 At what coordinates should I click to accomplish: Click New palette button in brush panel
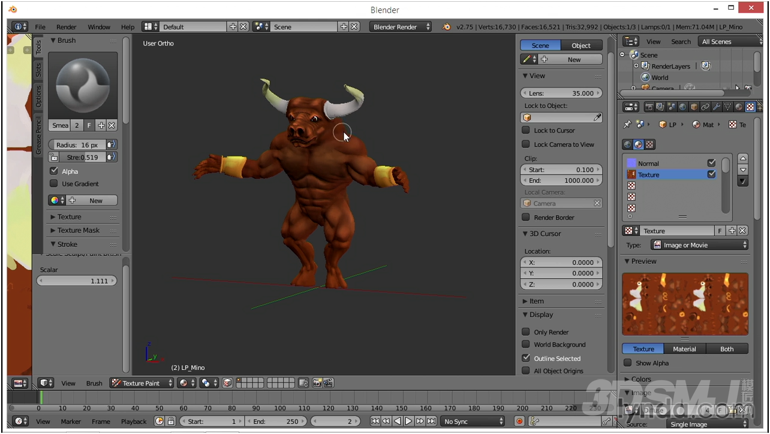pos(92,200)
